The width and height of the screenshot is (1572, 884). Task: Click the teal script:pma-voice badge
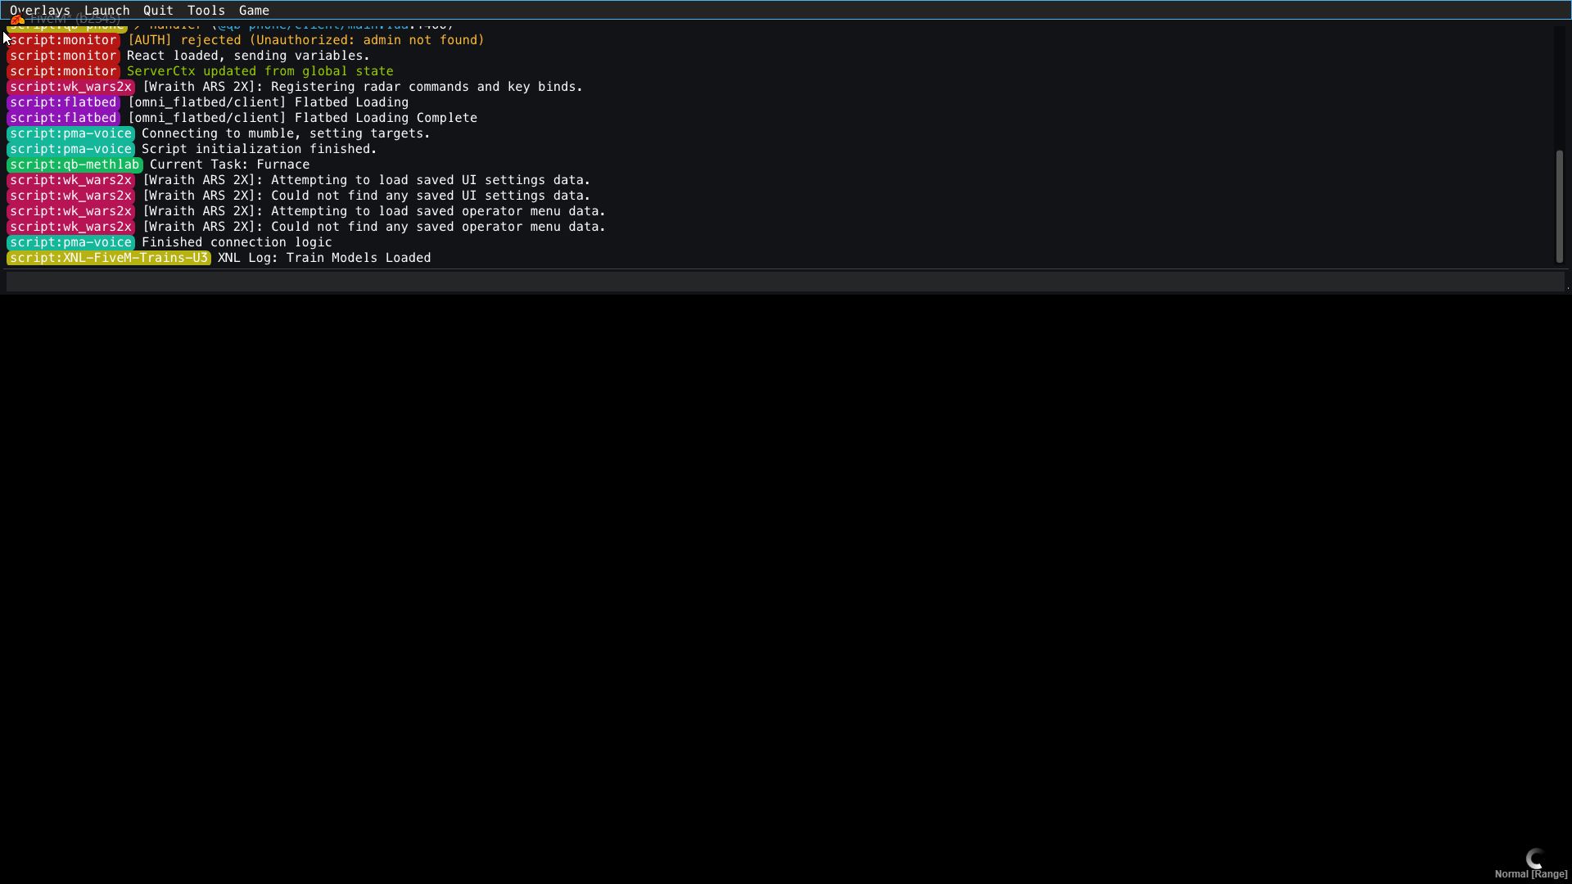[x=70, y=133]
